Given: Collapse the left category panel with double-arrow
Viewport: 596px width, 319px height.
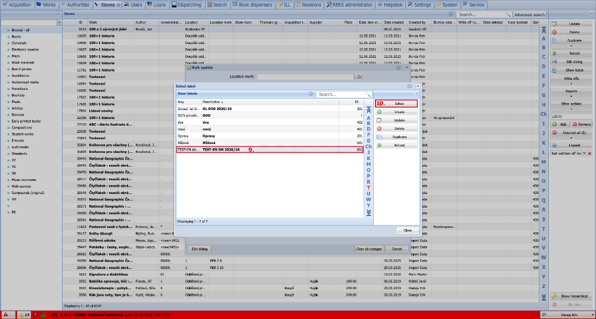Looking at the screenshot, I should pyautogui.click(x=59, y=14).
